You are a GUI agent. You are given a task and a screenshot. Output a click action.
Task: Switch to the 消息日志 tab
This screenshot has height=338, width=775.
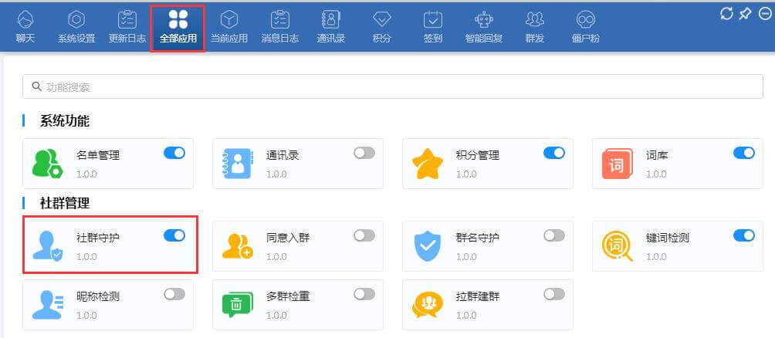pyautogui.click(x=280, y=25)
